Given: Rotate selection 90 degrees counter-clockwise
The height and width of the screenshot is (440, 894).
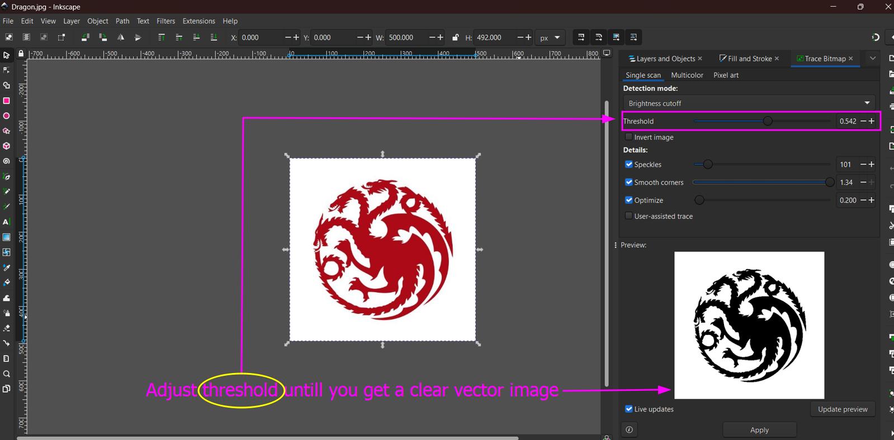Looking at the screenshot, I should 85,37.
